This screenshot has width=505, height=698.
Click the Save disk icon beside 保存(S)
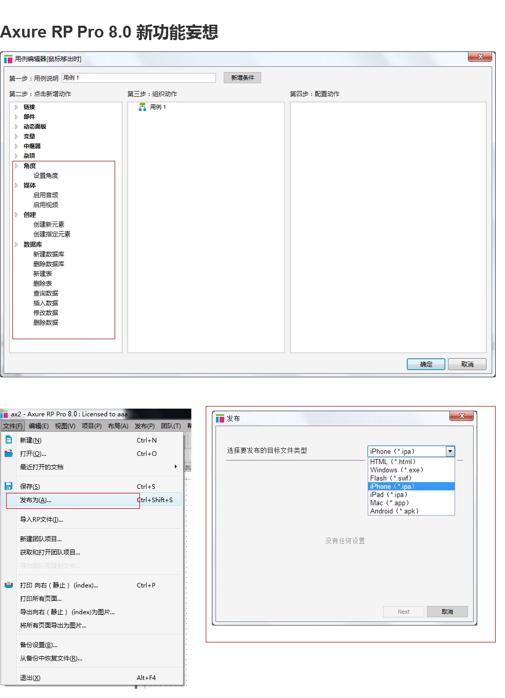click(x=9, y=486)
